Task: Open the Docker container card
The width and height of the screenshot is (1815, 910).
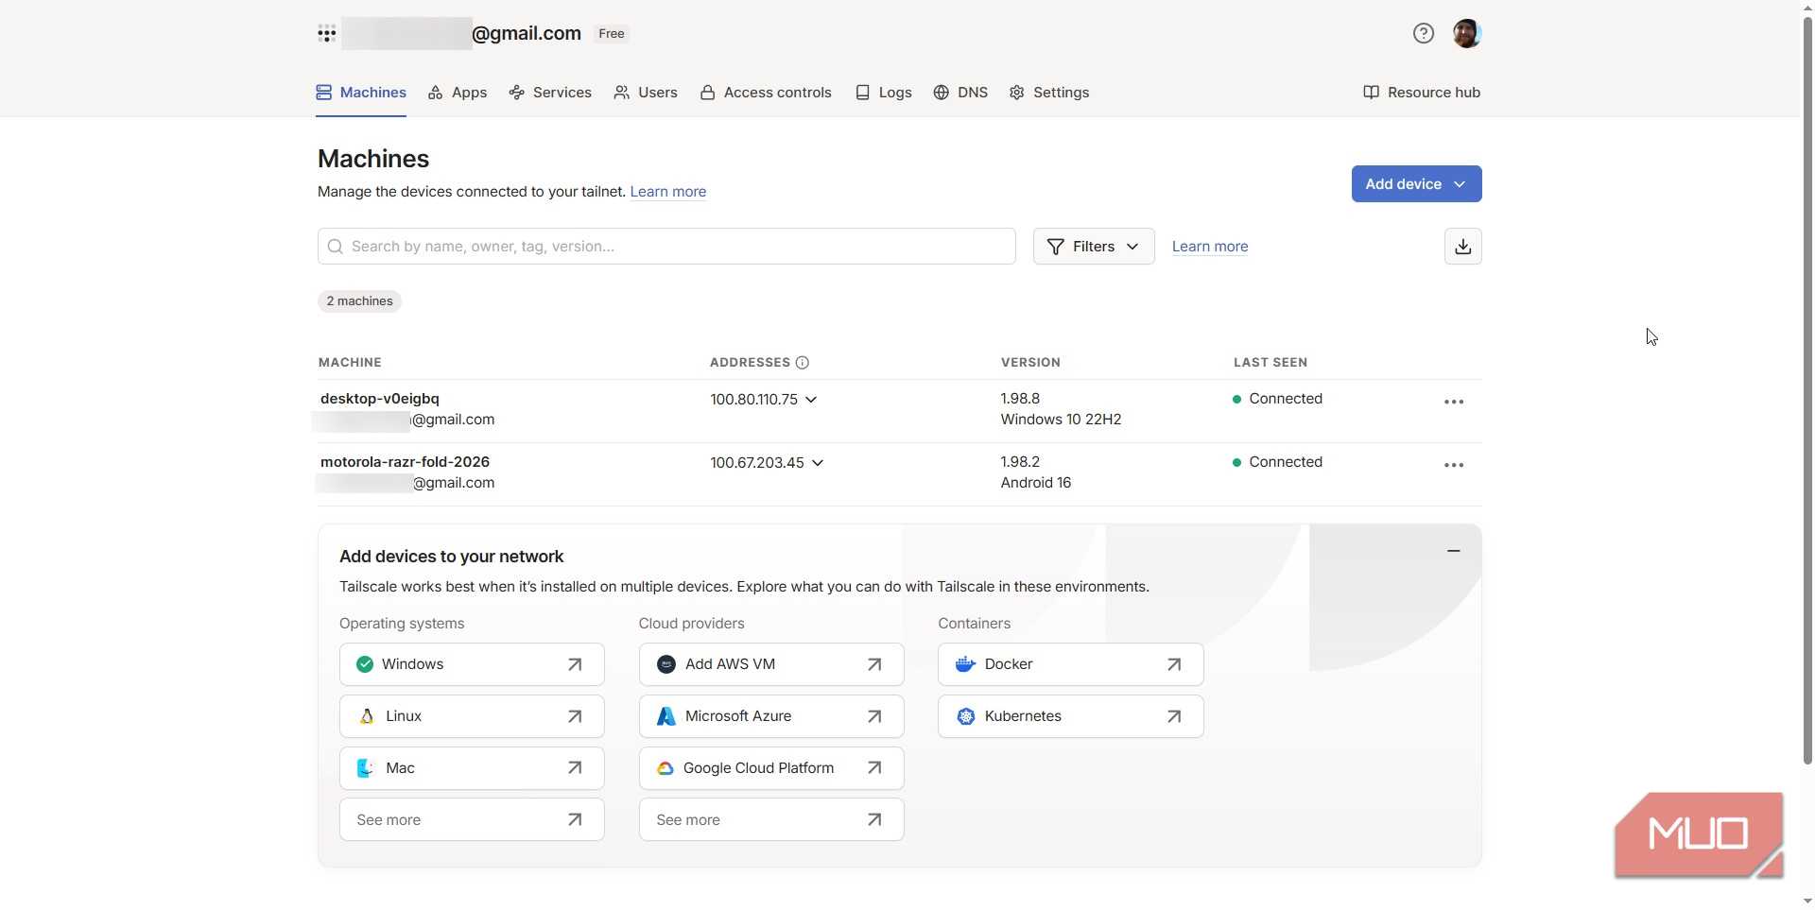Action: (x=1071, y=664)
